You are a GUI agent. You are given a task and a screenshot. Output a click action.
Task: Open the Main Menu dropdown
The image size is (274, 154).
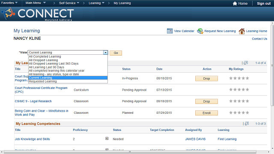(x=36, y=3)
